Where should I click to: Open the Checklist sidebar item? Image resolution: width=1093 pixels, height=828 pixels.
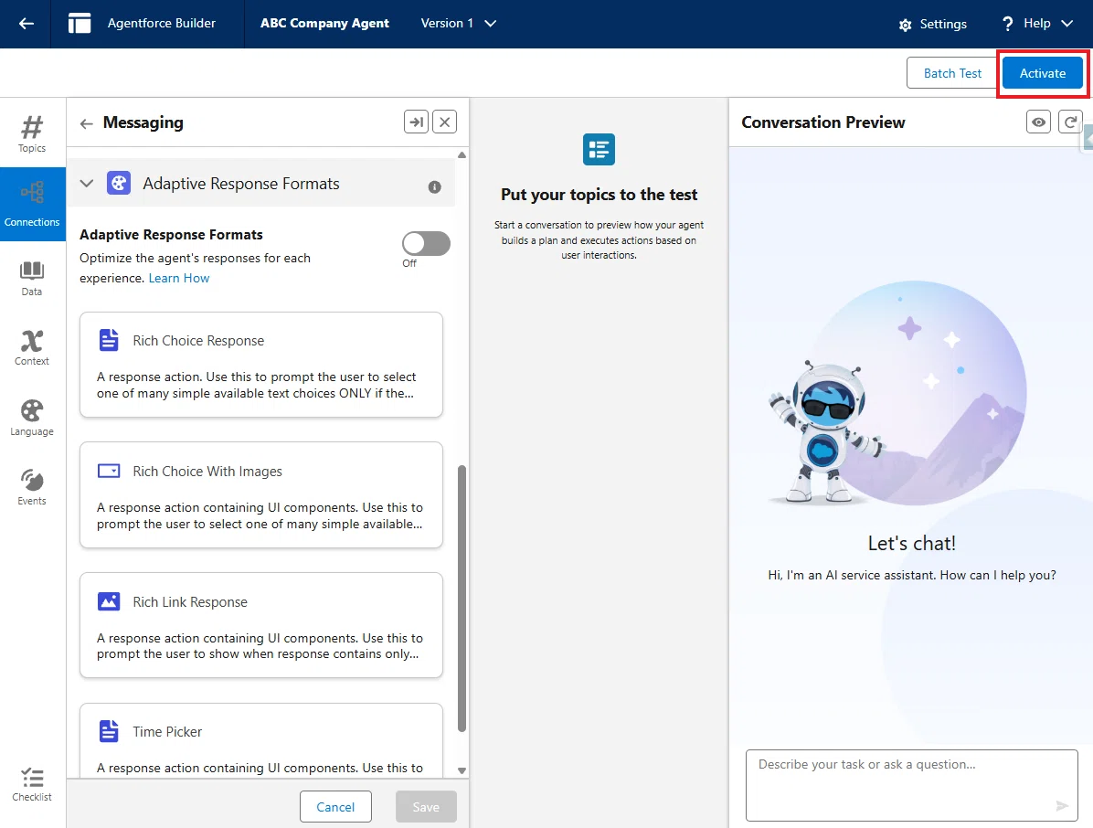click(32, 785)
